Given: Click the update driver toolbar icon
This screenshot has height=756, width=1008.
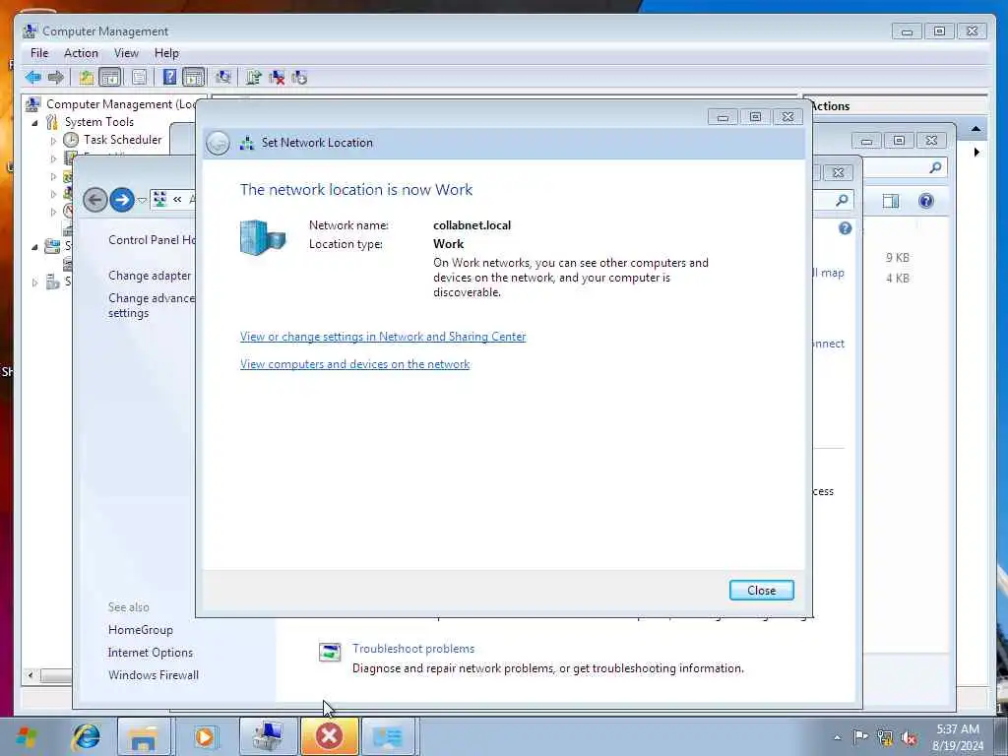Looking at the screenshot, I should [253, 78].
